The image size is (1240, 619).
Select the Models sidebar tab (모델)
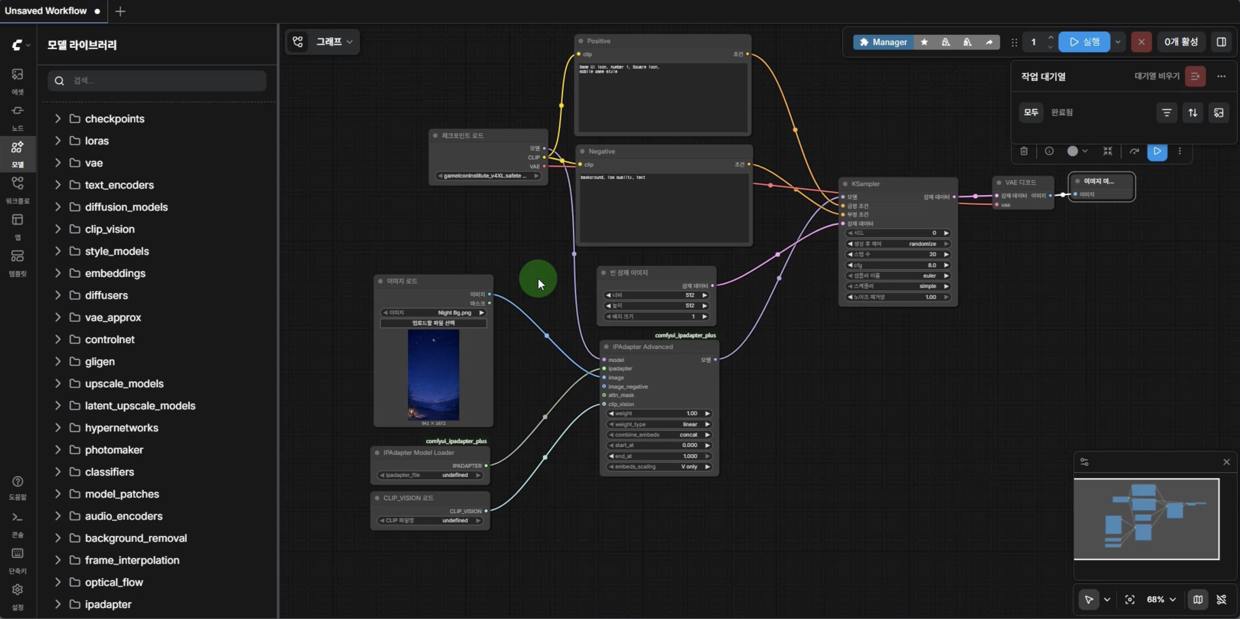click(17, 153)
